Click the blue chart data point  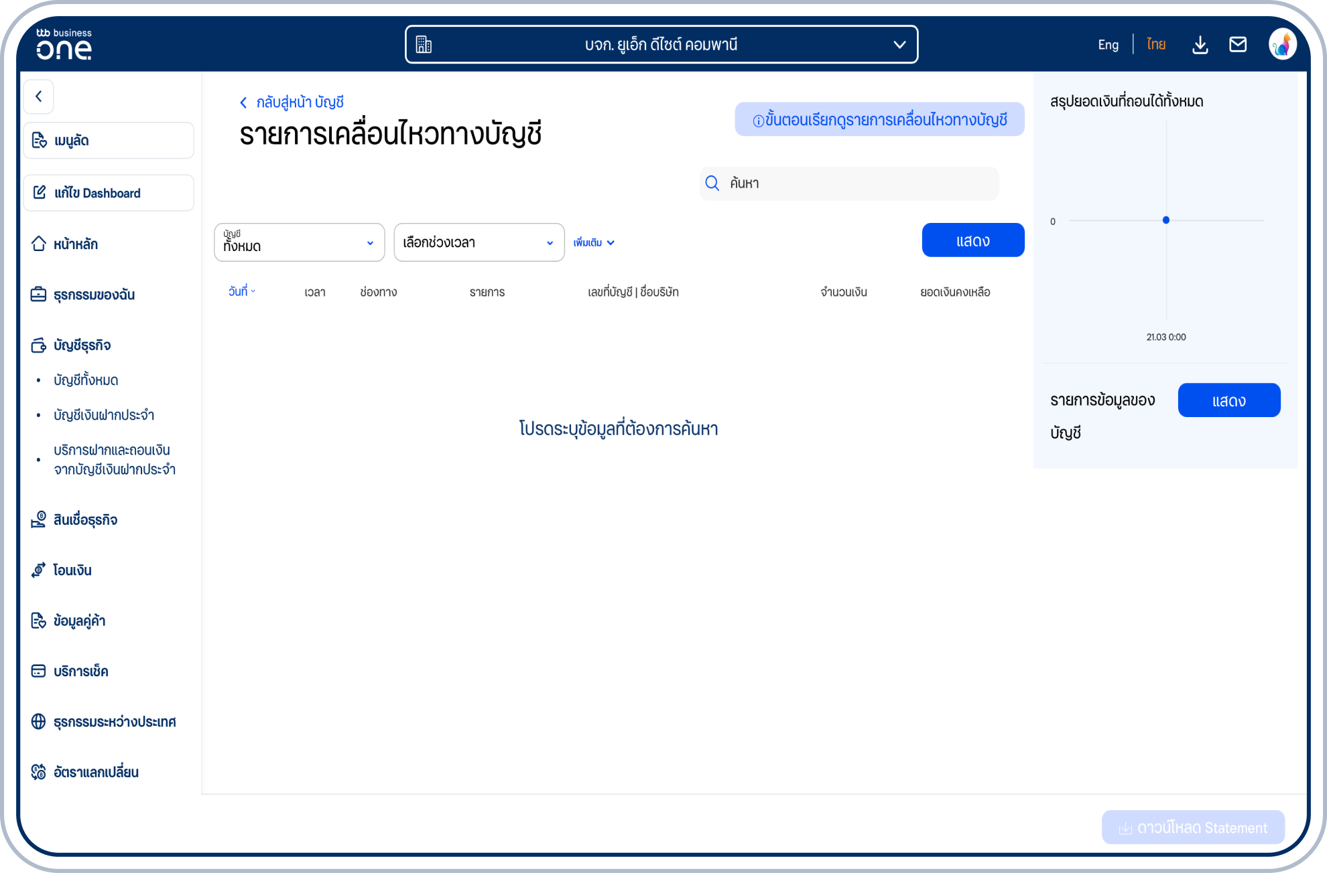pos(1166,220)
